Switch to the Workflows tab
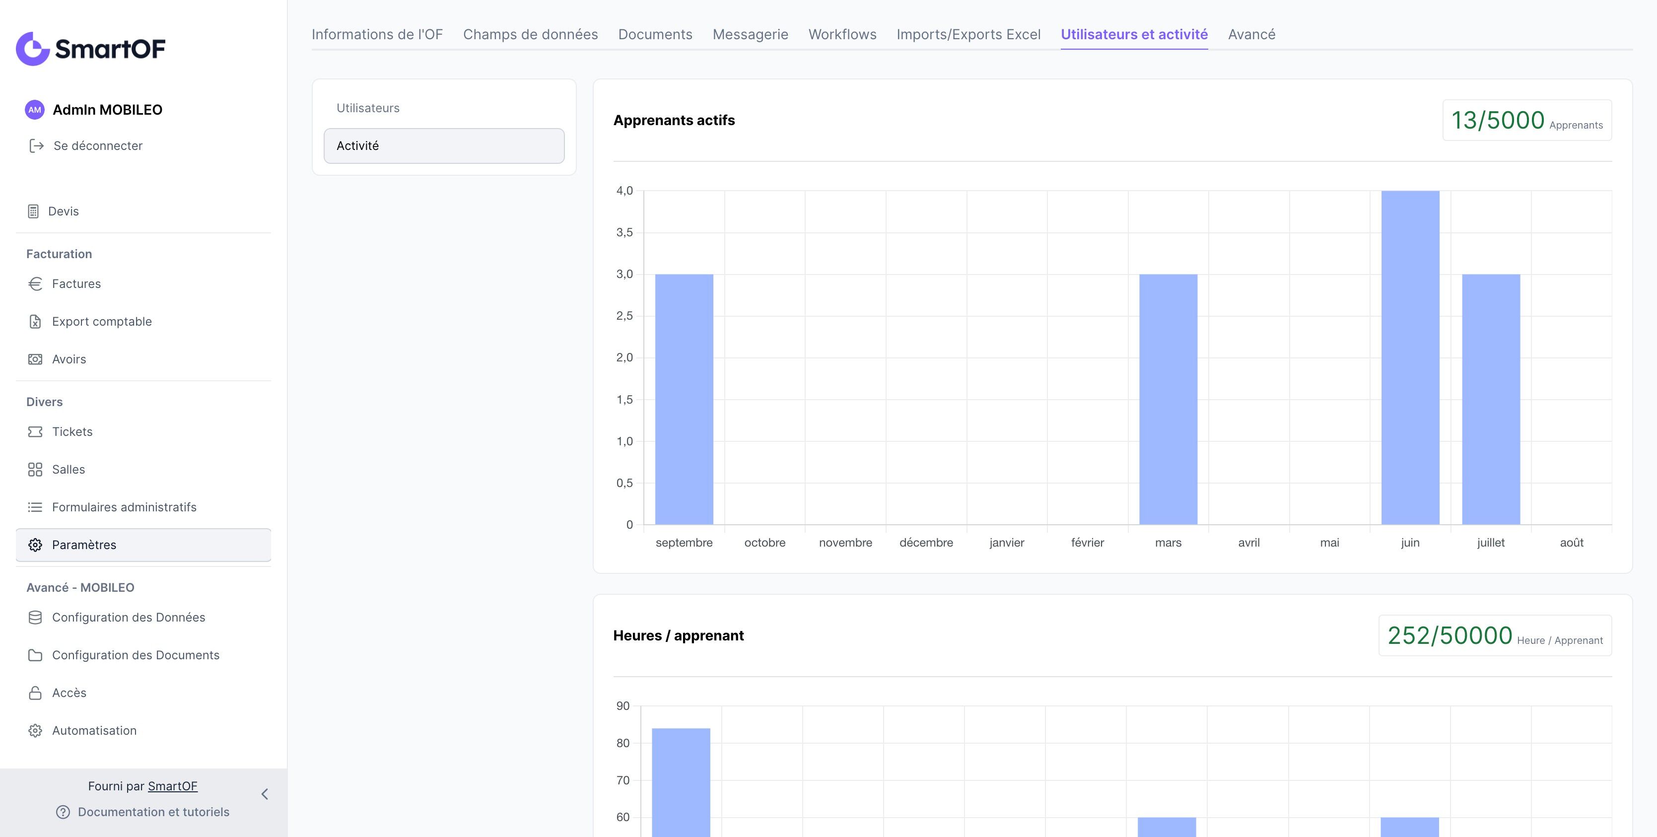 pyautogui.click(x=842, y=35)
